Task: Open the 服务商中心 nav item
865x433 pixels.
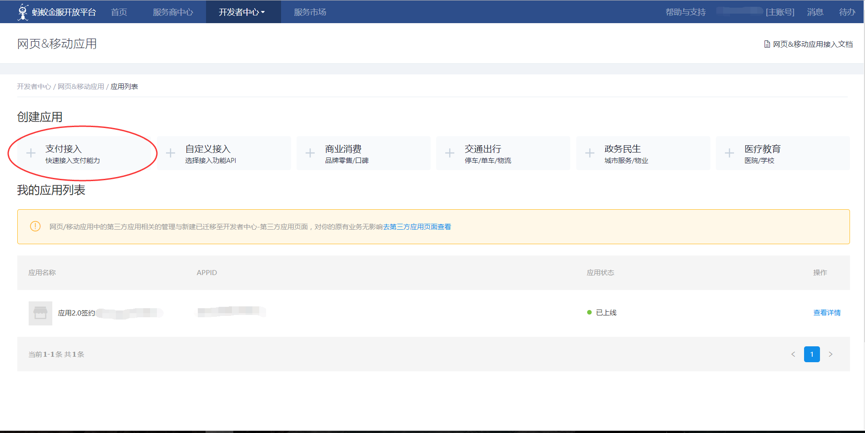Action: pyautogui.click(x=173, y=12)
